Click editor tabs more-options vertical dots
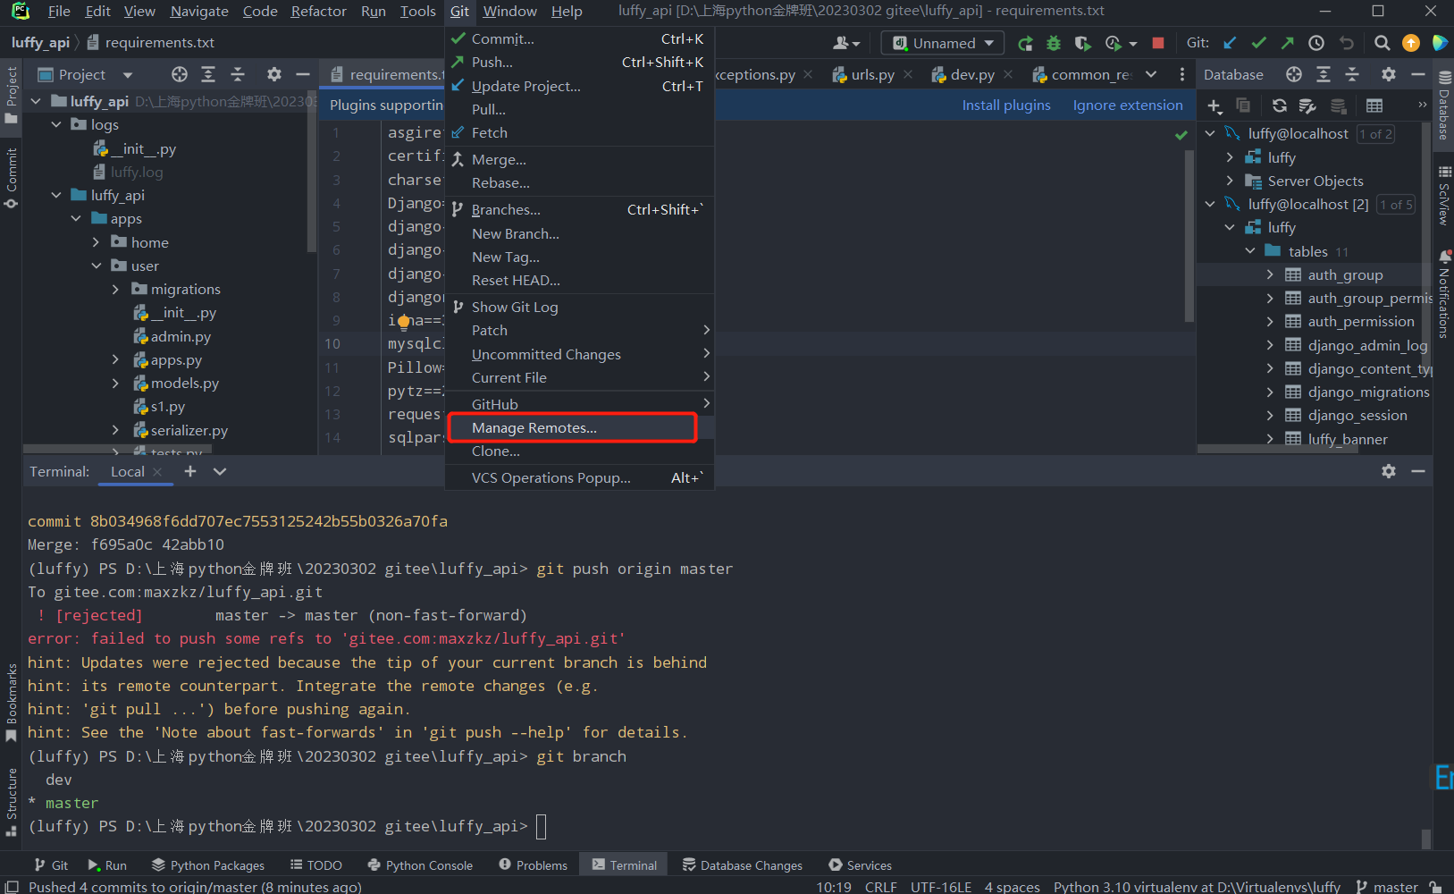This screenshot has width=1454, height=894. (x=1182, y=74)
